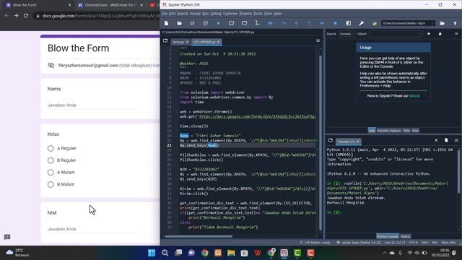
Task: Switch to Files pane tab
Action: pyautogui.click(x=416, y=131)
